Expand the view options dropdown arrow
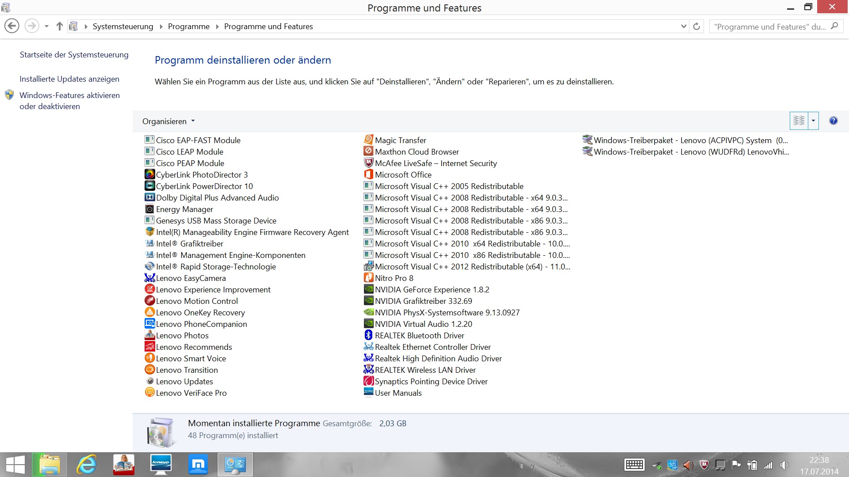 [813, 121]
